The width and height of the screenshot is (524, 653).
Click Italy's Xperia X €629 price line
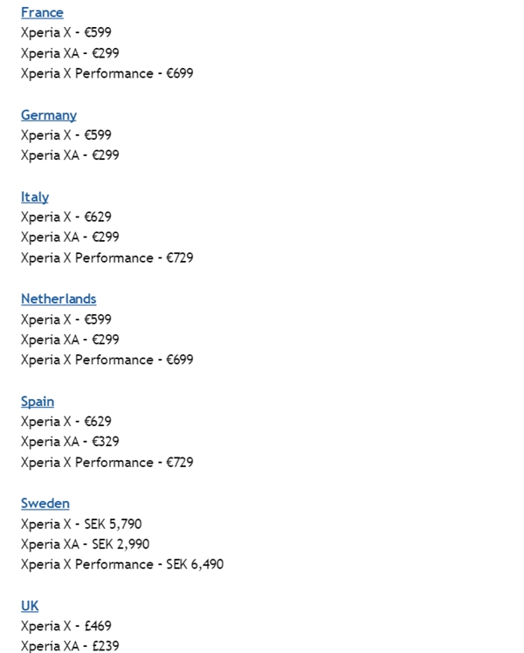point(66,217)
